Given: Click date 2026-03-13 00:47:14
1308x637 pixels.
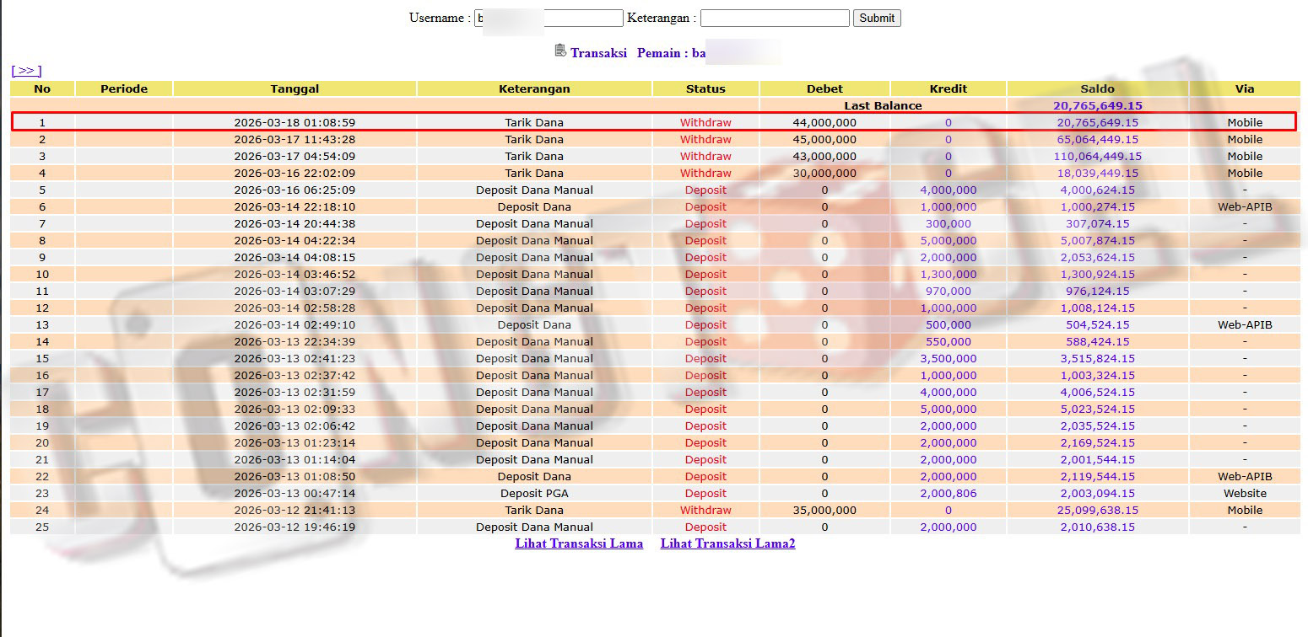Looking at the screenshot, I should coord(295,493).
